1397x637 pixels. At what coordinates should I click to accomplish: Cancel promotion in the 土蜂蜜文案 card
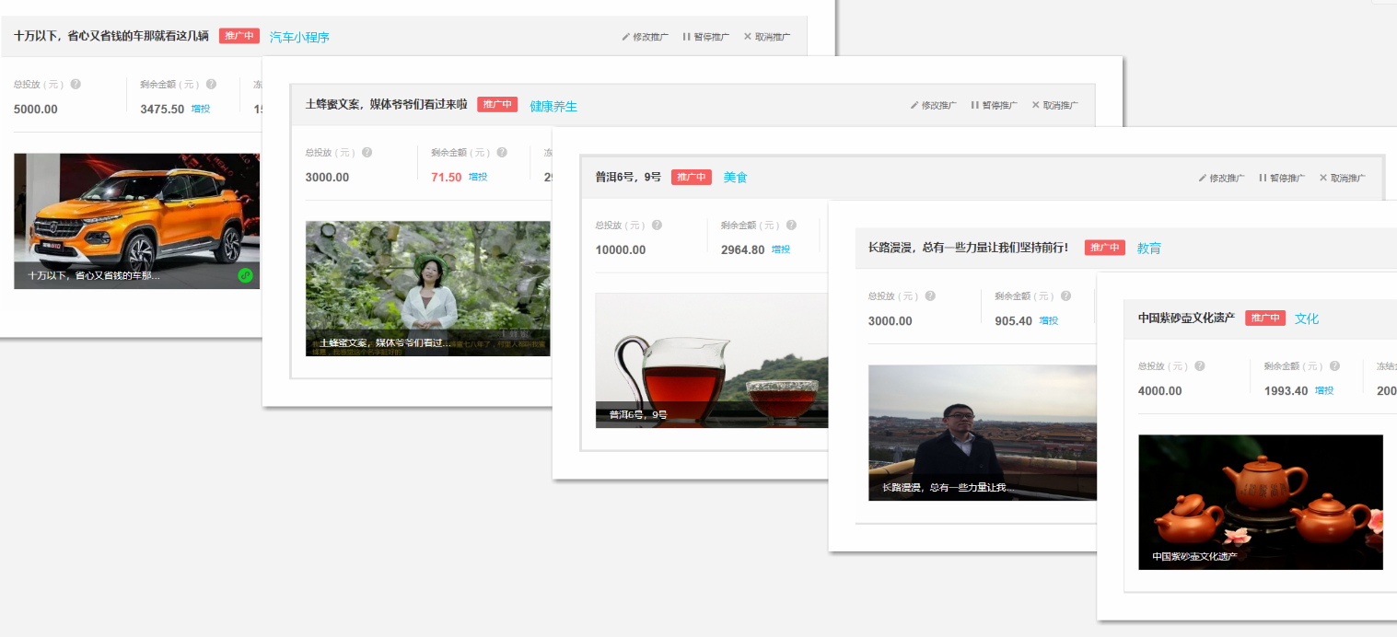(x=1055, y=105)
